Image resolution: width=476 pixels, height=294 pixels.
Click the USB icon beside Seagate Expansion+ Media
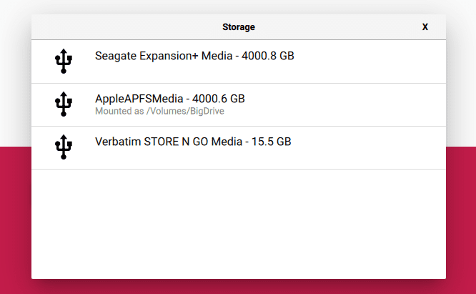click(x=64, y=61)
